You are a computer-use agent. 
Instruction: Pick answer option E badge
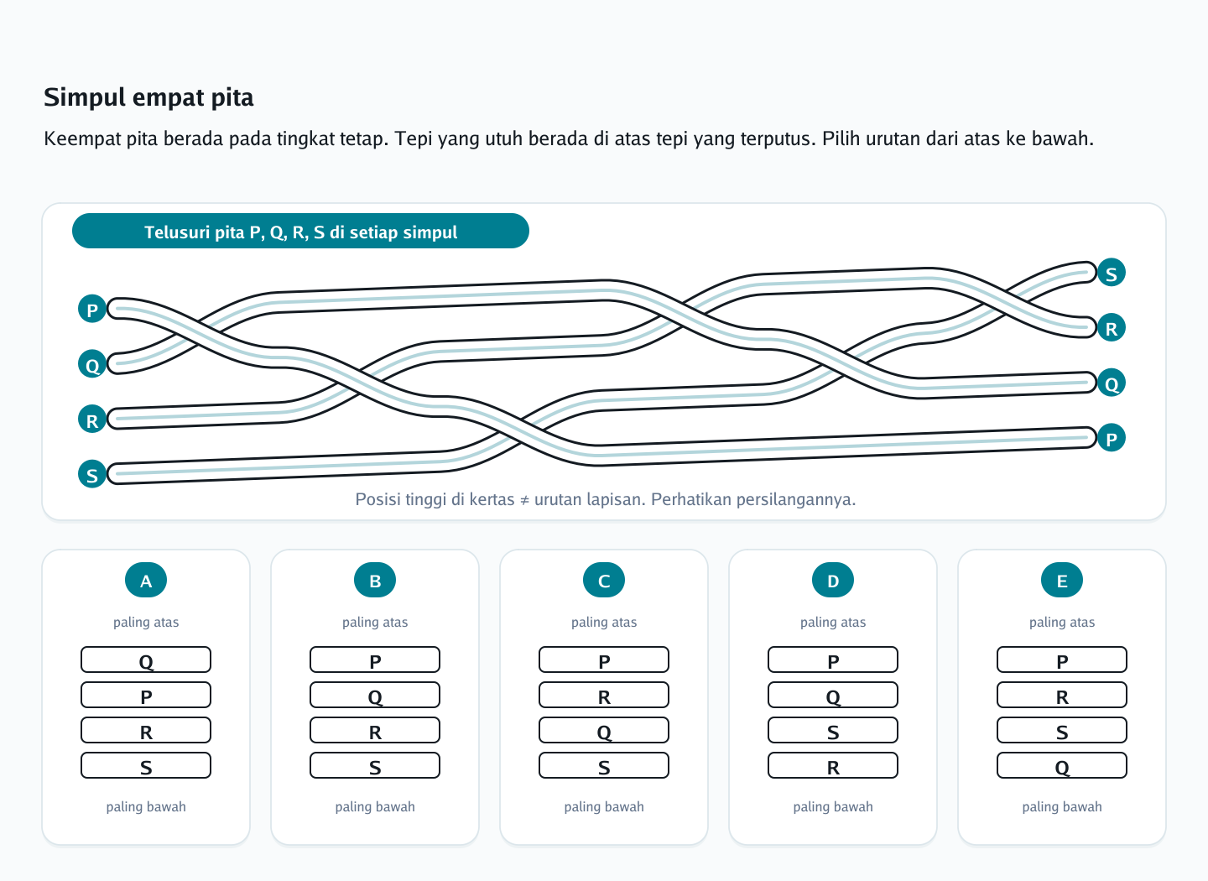(1062, 580)
